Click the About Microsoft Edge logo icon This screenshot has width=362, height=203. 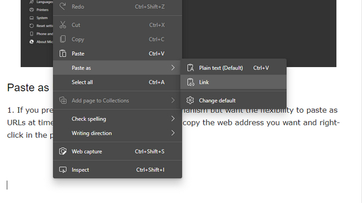point(32,42)
